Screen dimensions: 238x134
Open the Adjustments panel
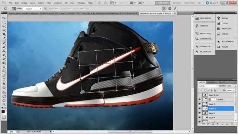pos(226,41)
